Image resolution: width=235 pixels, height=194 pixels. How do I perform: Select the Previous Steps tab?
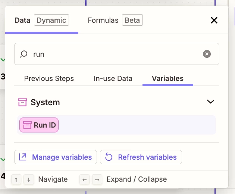coord(49,79)
